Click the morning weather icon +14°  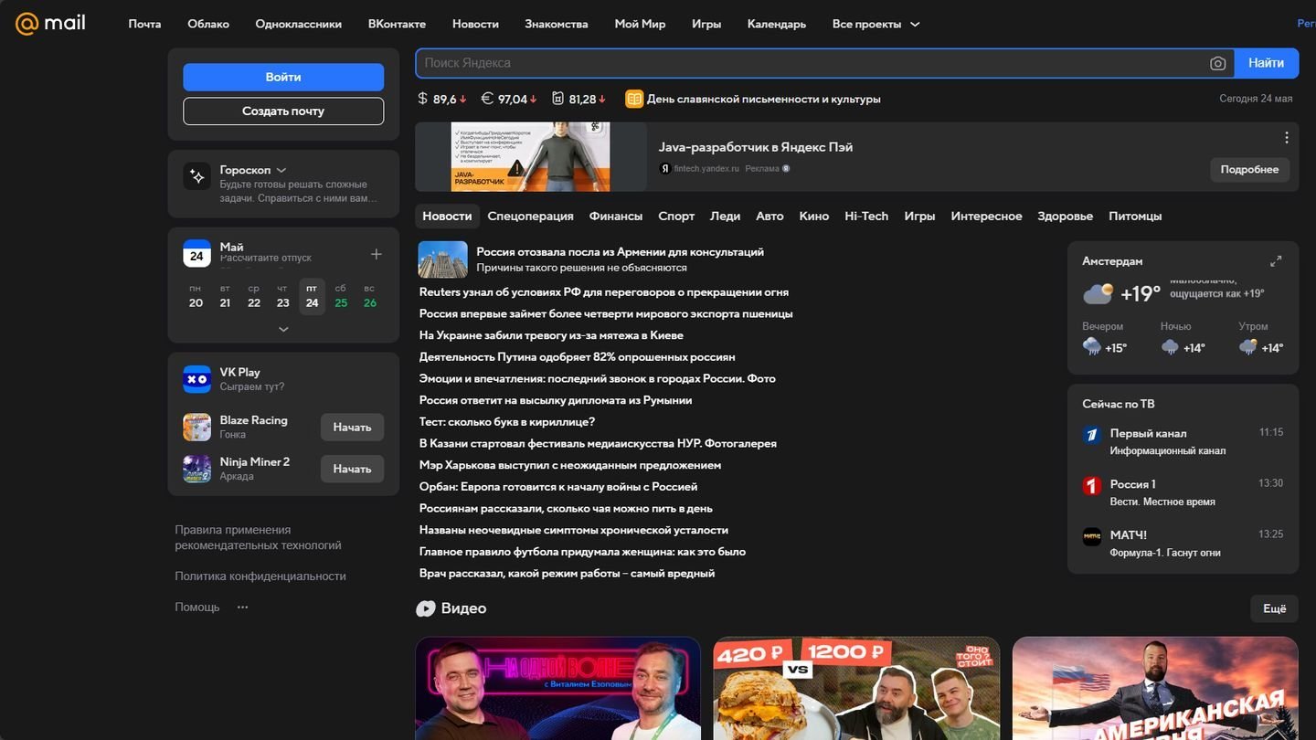tap(1248, 346)
